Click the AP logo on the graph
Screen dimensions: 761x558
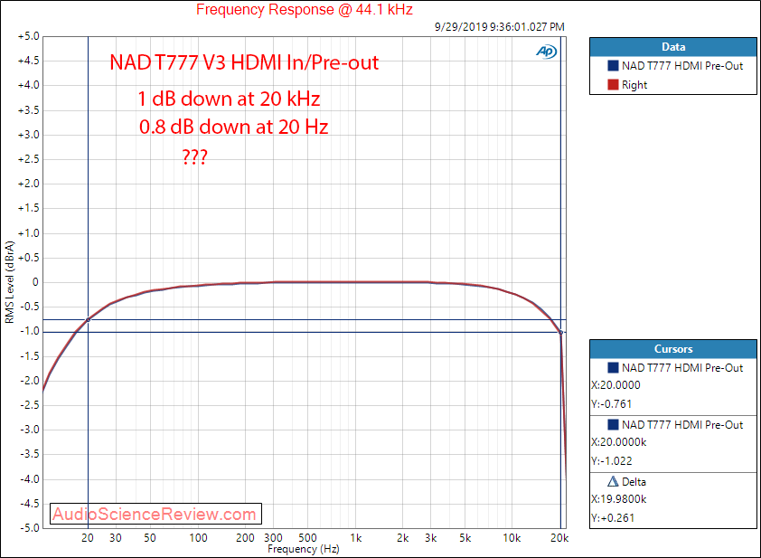(x=547, y=52)
